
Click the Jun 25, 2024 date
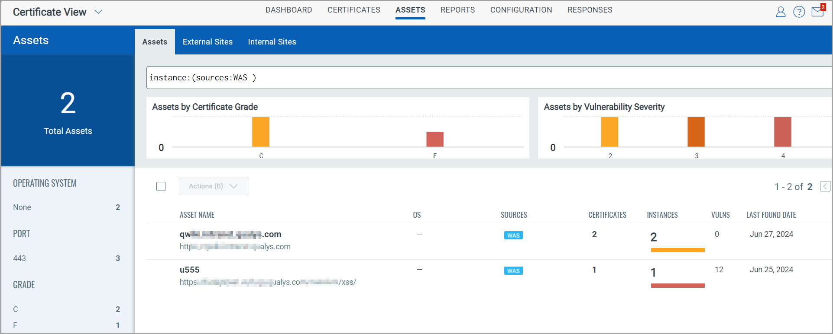[x=771, y=270]
